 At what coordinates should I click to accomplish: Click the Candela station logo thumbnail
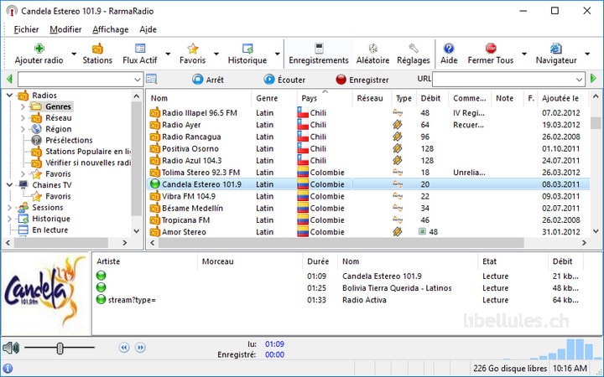click(x=45, y=293)
